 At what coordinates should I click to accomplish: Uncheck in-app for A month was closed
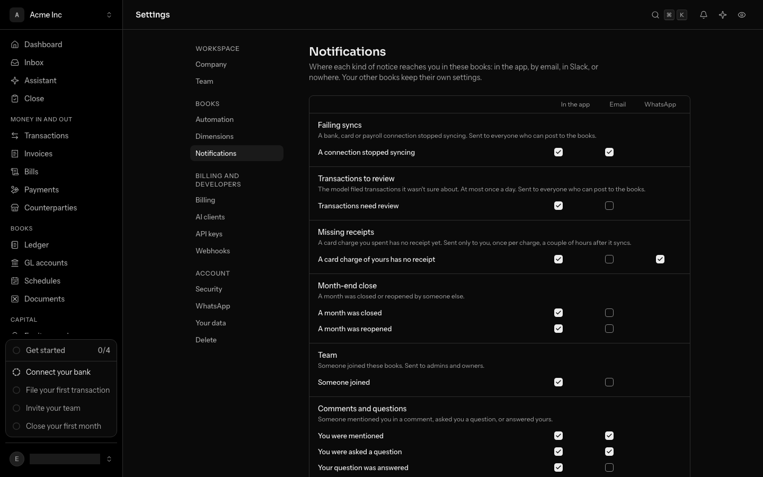tap(558, 313)
